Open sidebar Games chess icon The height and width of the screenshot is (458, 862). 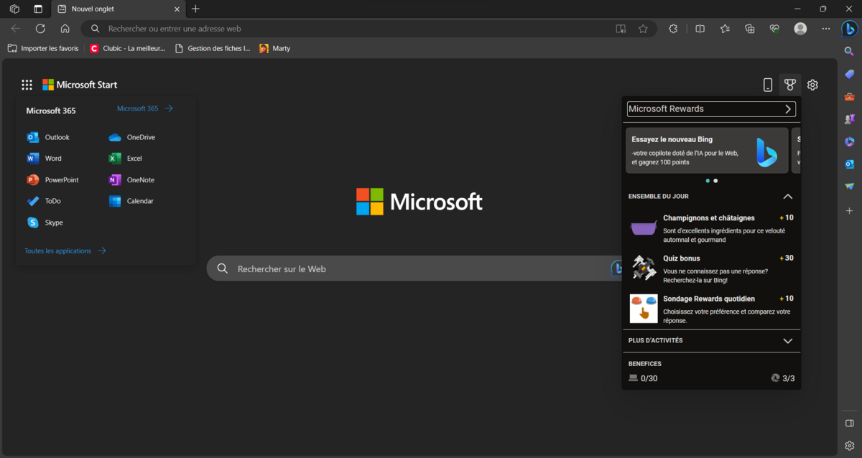tap(850, 119)
